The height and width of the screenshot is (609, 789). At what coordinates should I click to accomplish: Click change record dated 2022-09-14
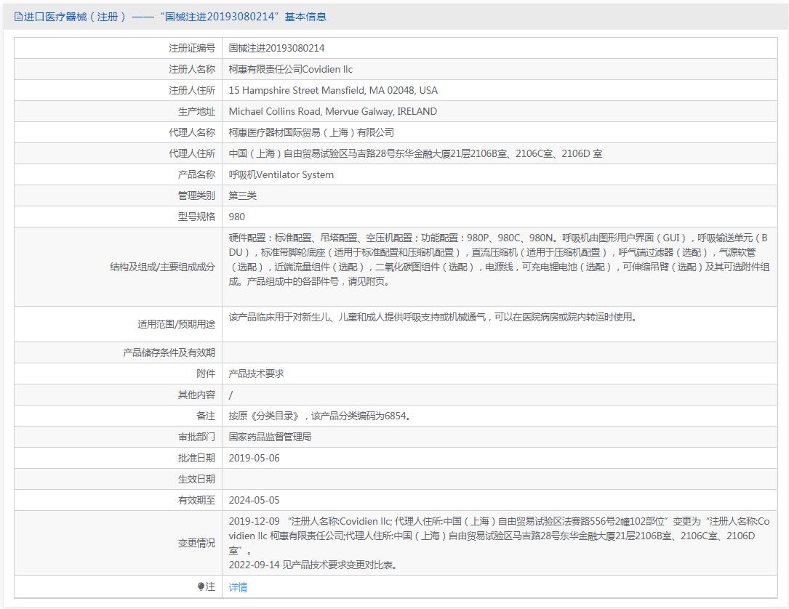point(314,565)
